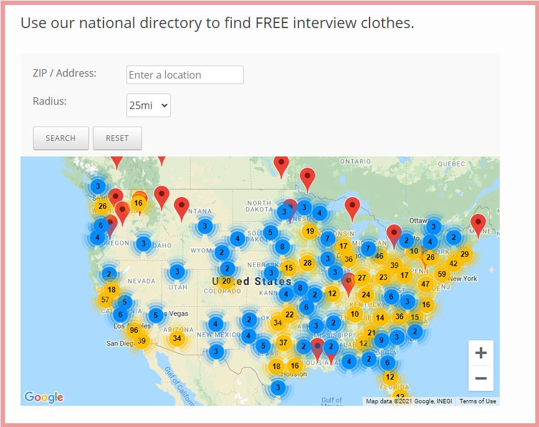
Task: Open the 57 cluster on California coast
Action: (105, 299)
